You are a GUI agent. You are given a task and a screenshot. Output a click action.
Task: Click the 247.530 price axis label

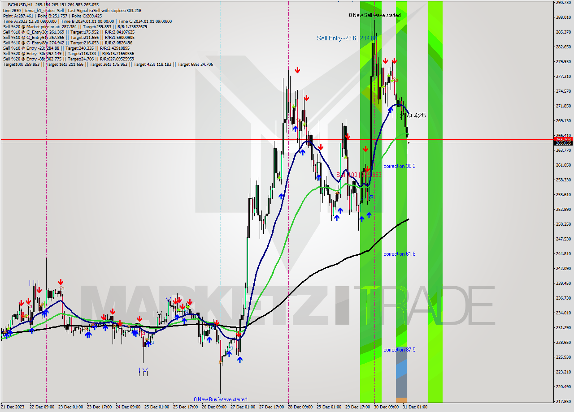tap(563, 239)
